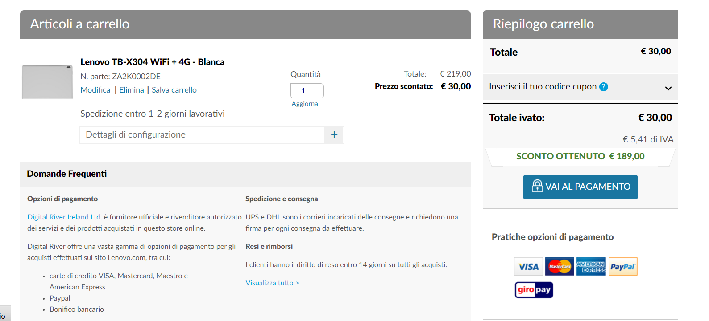Remove the item using the Elimina link

point(132,90)
